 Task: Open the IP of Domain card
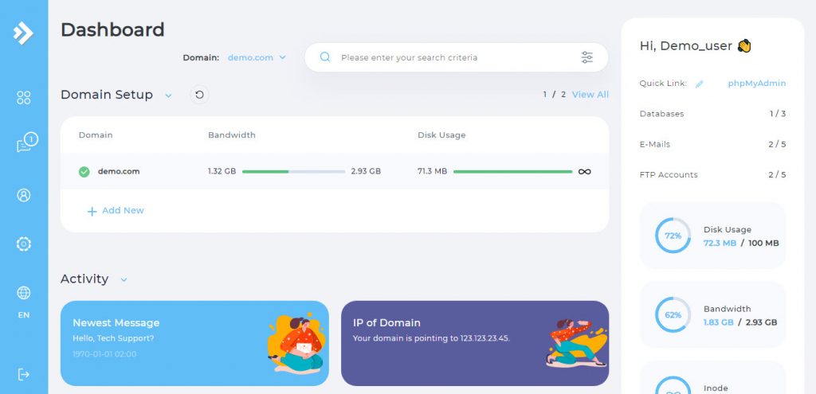475,343
